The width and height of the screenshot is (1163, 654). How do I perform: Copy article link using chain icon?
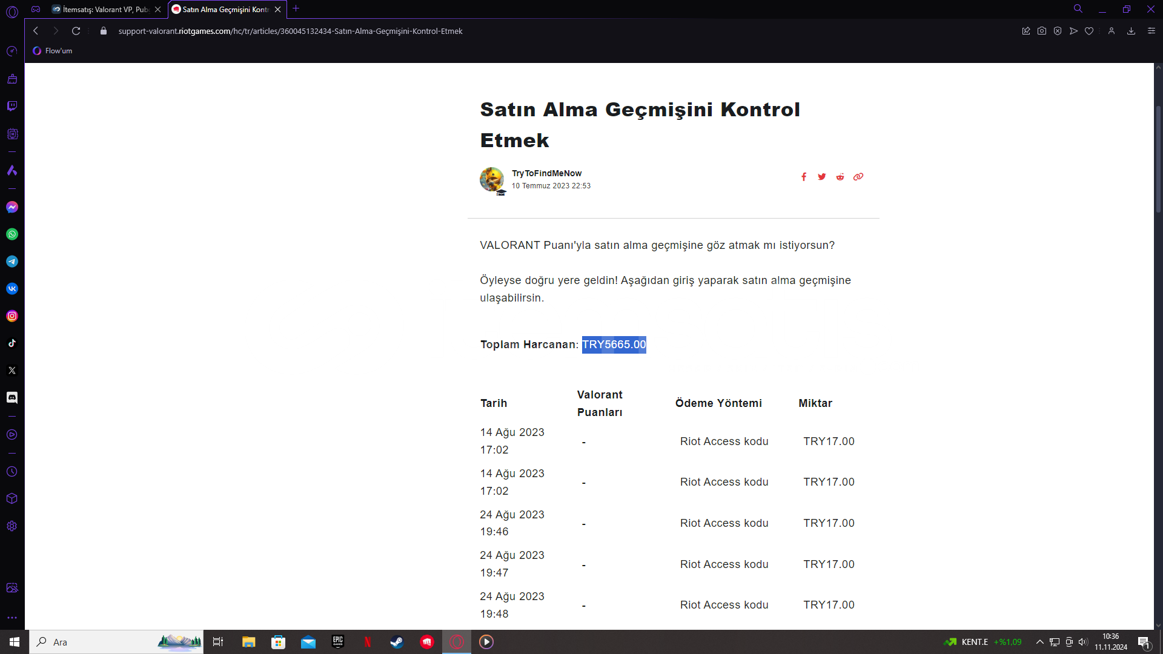(x=858, y=177)
